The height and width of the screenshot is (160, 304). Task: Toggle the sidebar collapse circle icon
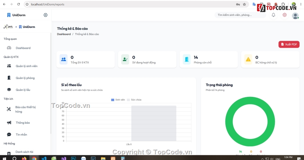(x=45, y=15)
